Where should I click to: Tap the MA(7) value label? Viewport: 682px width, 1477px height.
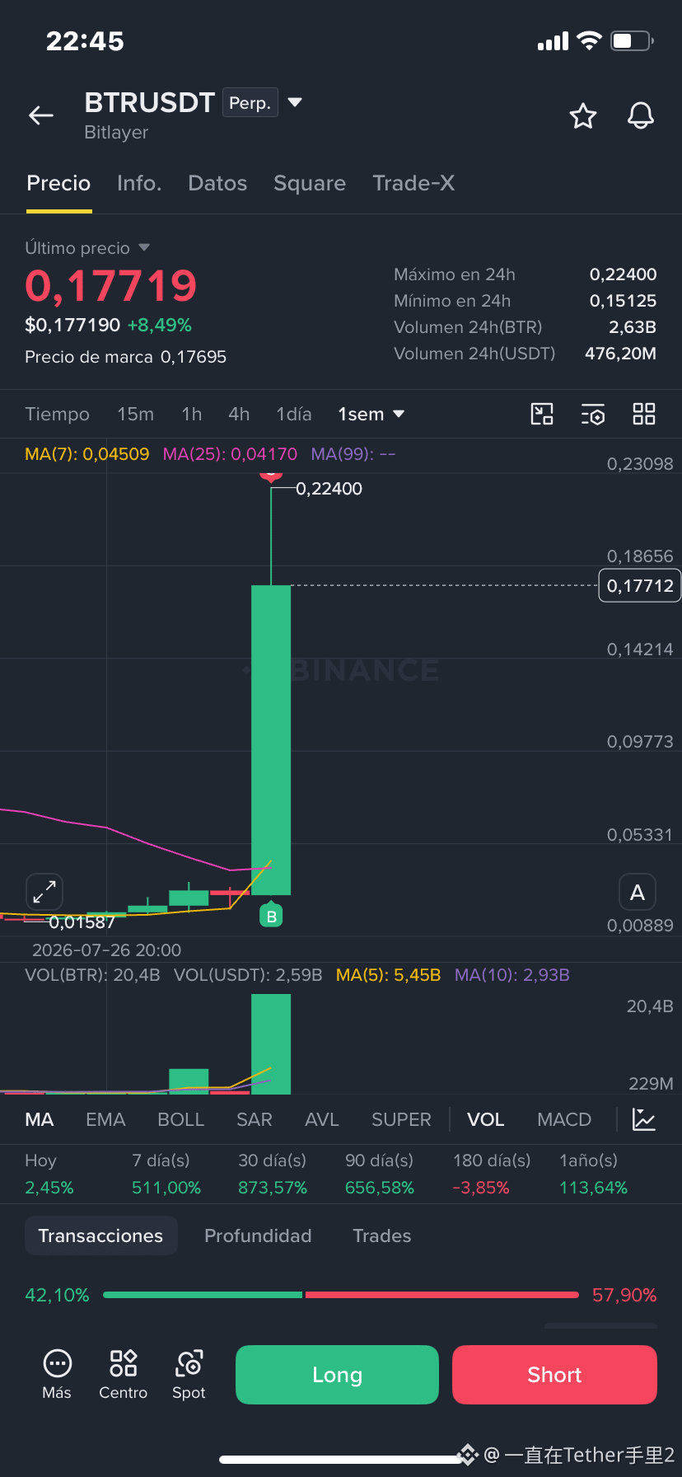click(x=87, y=454)
